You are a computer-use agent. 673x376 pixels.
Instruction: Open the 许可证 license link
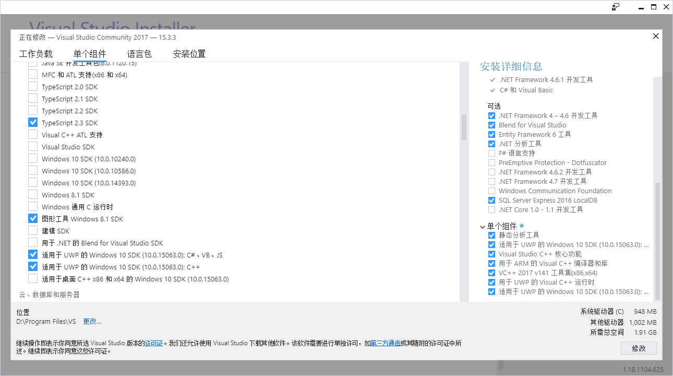click(x=154, y=343)
